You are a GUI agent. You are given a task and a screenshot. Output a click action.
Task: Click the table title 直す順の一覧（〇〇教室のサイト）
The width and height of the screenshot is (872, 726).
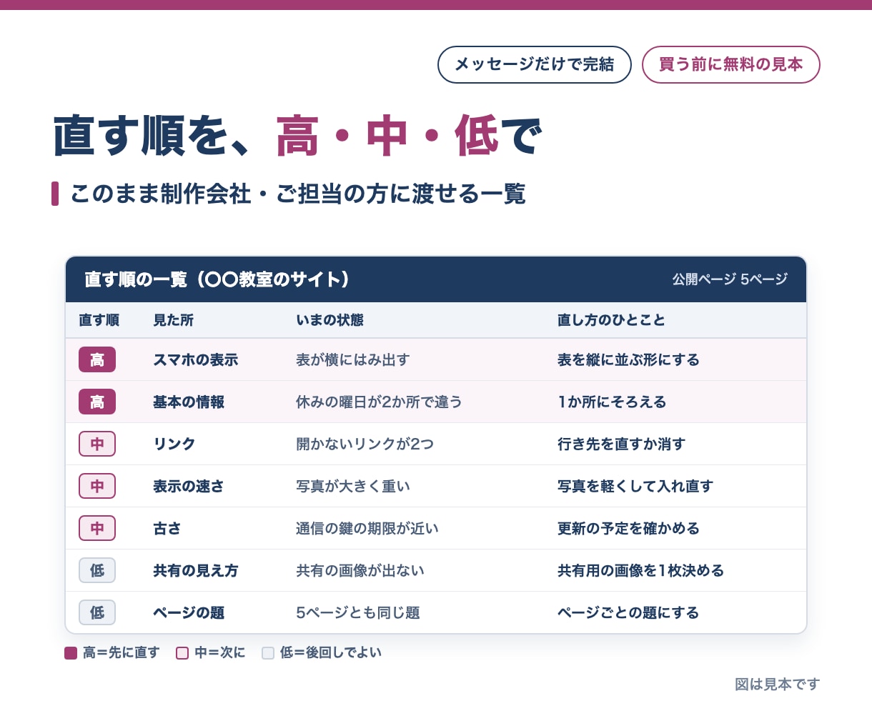[217, 279]
